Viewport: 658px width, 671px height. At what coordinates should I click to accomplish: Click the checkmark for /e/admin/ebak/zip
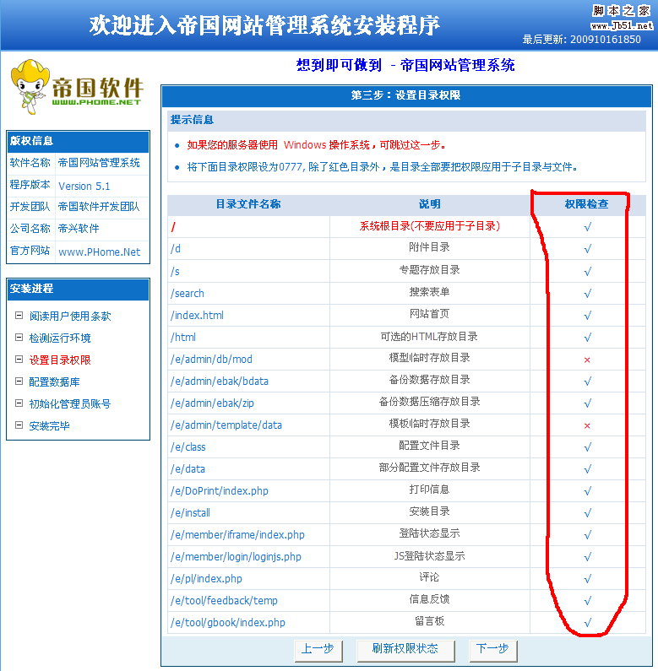point(588,403)
